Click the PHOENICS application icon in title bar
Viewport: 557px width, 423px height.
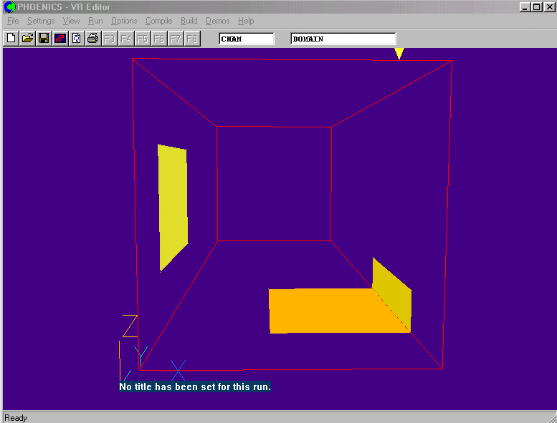(9, 6)
